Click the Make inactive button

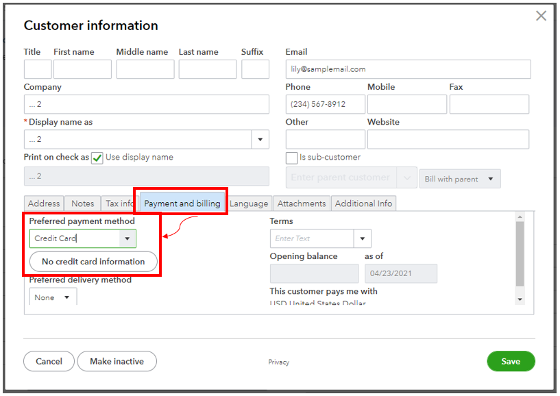(117, 361)
